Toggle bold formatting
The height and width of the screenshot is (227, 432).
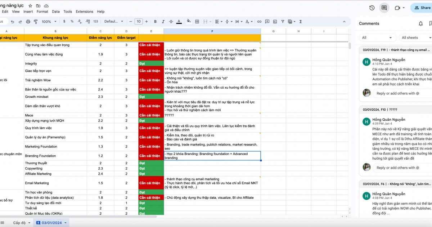click(x=156, y=22)
